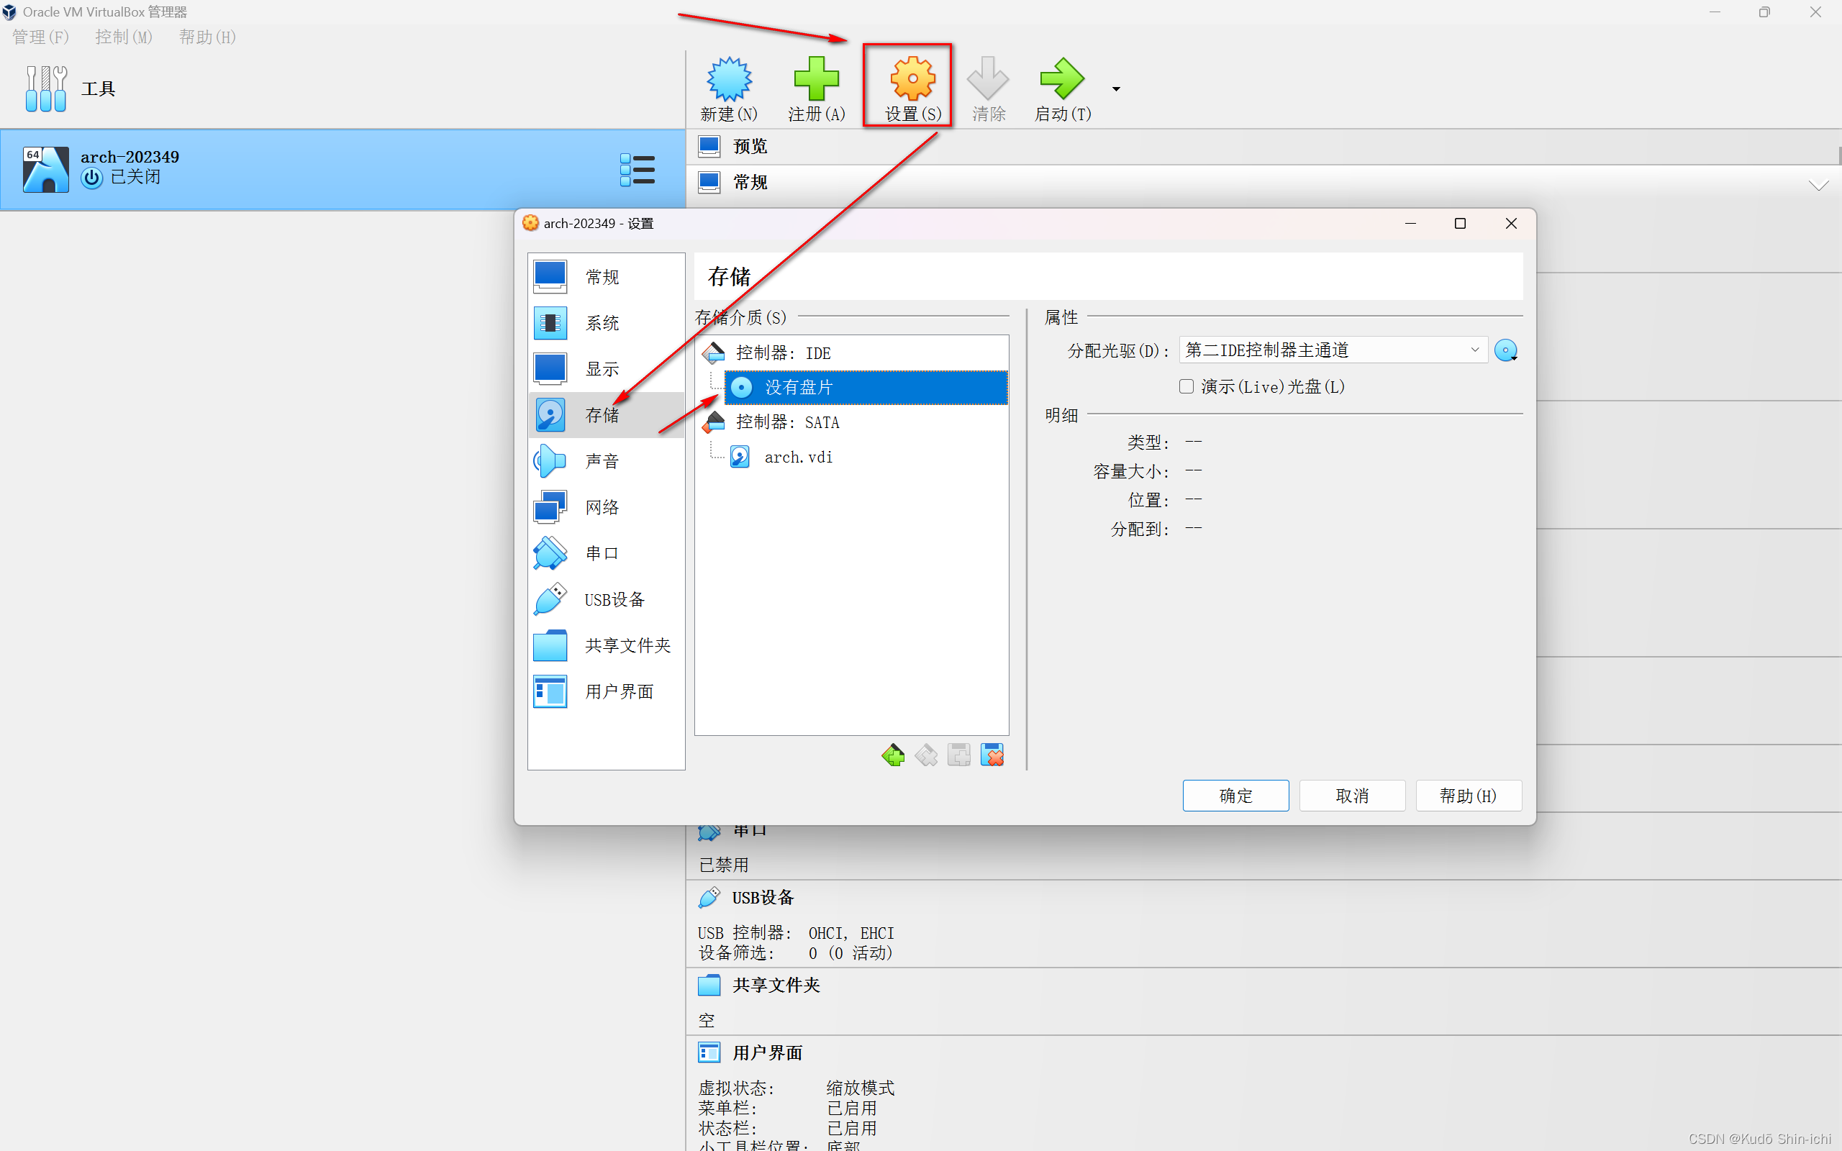Switch to USB设备 settings page
Screen dimensions: 1842x1151
pyautogui.click(x=606, y=599)
